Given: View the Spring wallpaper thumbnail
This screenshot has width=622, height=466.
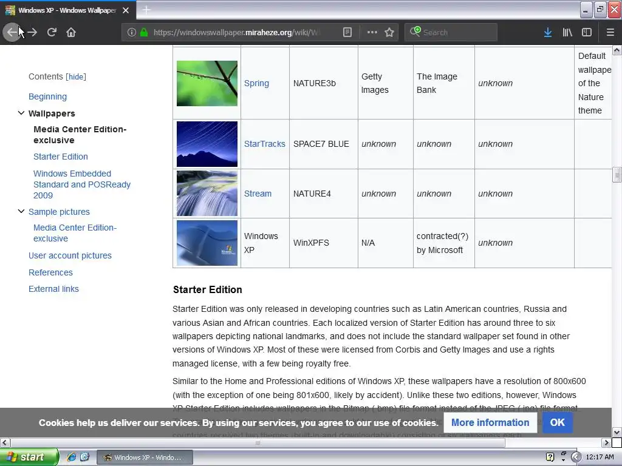Looking at the screenshot, I should tap(207, 83).
